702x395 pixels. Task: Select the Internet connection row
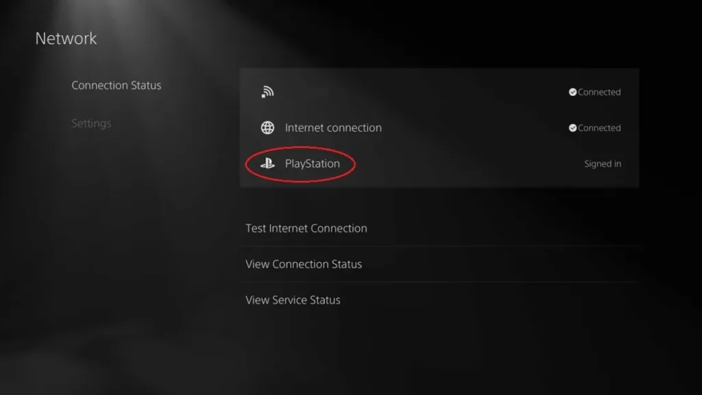pos(334,128)
